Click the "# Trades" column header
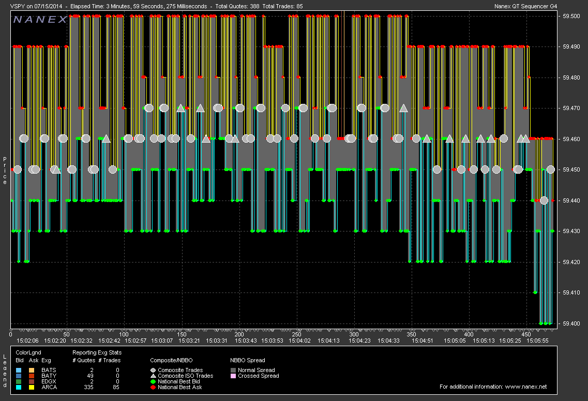The width and height of the screenshot is (588, 401). (110, 361)
